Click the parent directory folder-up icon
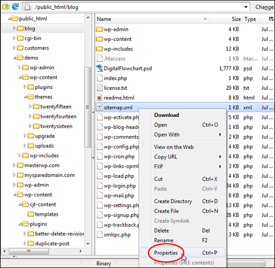This screenshot has width=275, height=268. click(5, 7)
